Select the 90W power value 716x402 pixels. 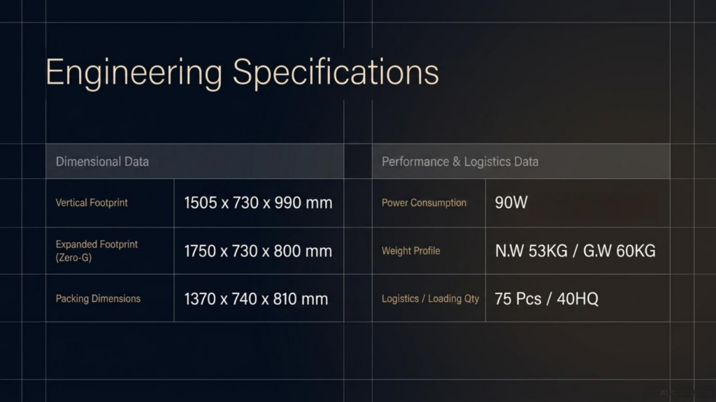click(x=511, y=203)
